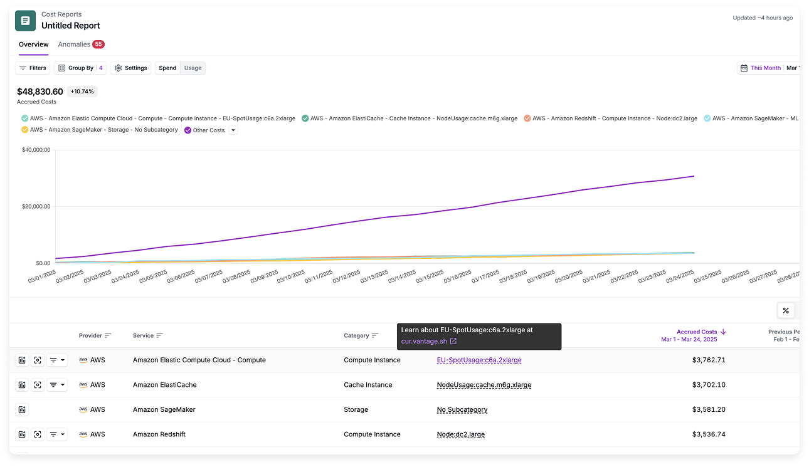Toggle the Redshift Node:dc2.large legend checkbox

527,118
